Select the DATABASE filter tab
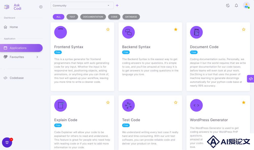Viewport: 254px width, 150px height. tap(131, 17)
